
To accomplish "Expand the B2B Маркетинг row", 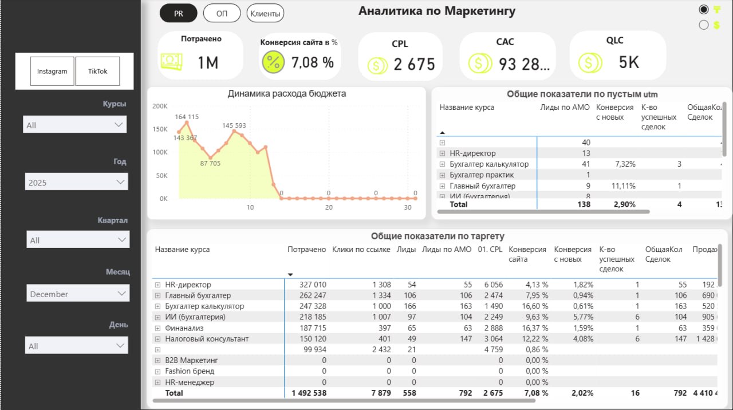I will [x=157, y=361].
